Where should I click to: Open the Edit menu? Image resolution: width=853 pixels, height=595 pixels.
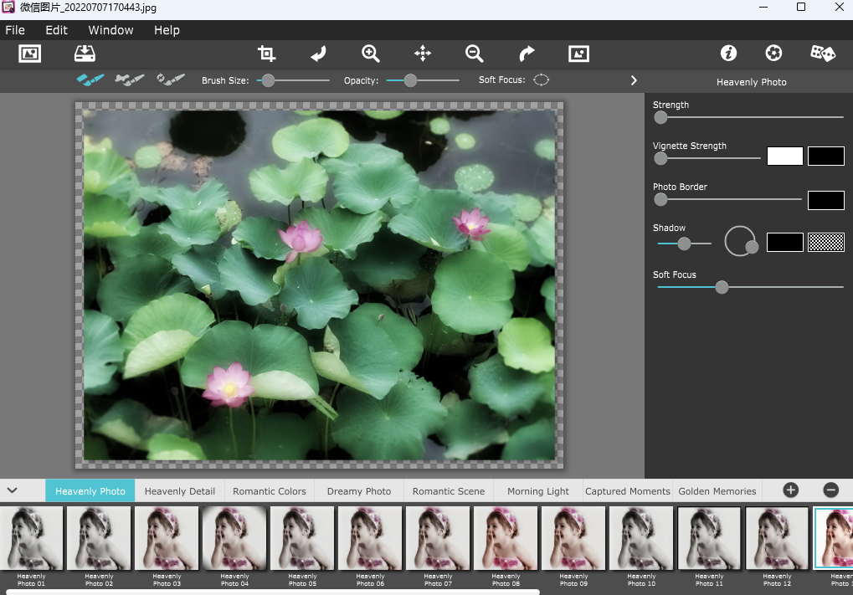click(56, 30)
